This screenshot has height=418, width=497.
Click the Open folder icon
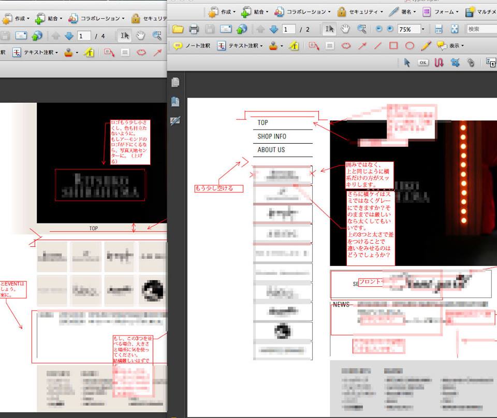[178, 29]
